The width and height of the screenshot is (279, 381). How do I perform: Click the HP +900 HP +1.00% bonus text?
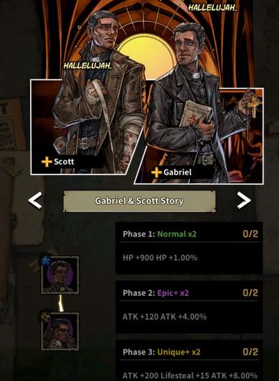tap(160, 257)
